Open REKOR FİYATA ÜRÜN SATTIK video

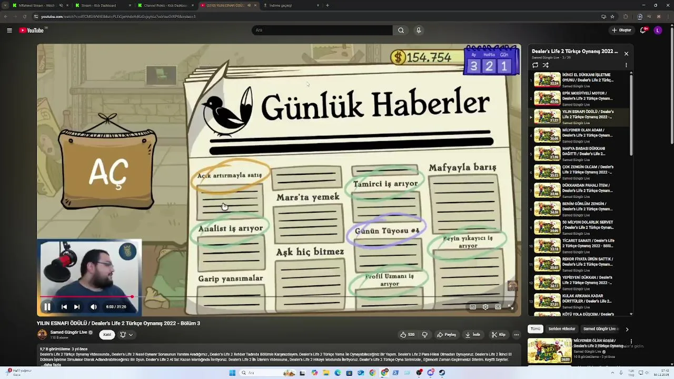579,264
